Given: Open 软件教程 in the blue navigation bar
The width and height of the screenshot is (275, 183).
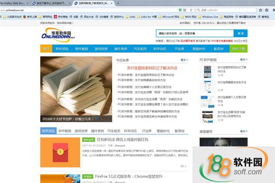Looking at the screenshot, I should [82, 48].
